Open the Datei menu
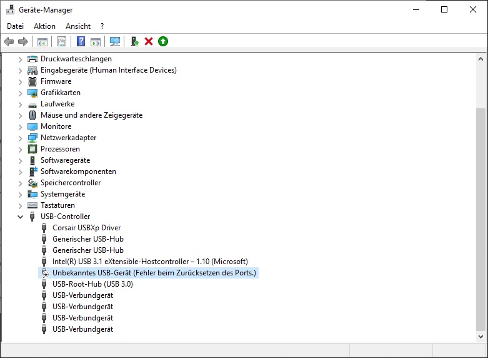Viewport: 488px width, 358px height. [15, 26]
